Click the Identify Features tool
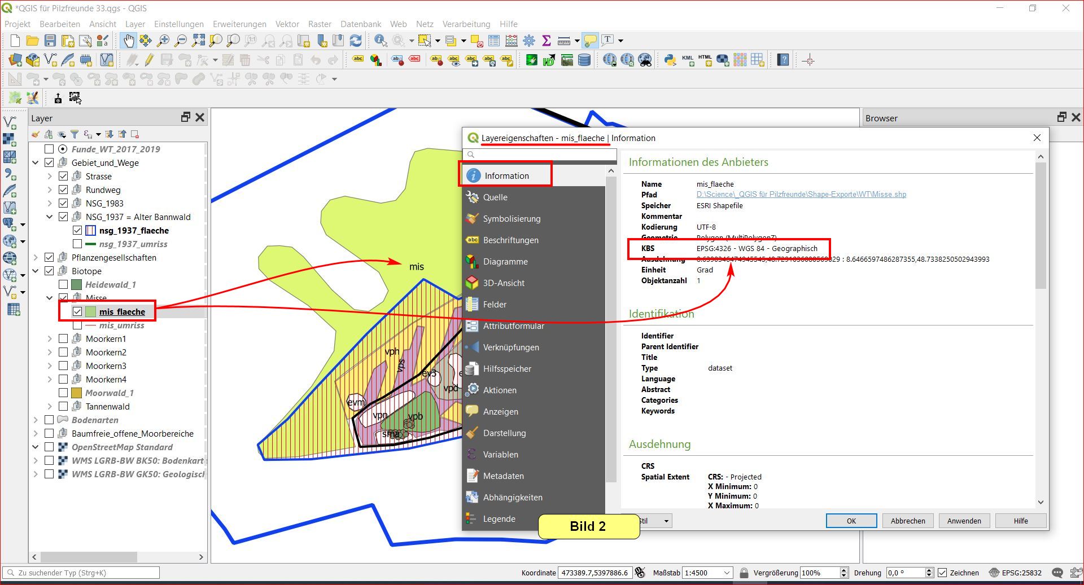This screenshot has width=1084, height=585. click(381, 41)
